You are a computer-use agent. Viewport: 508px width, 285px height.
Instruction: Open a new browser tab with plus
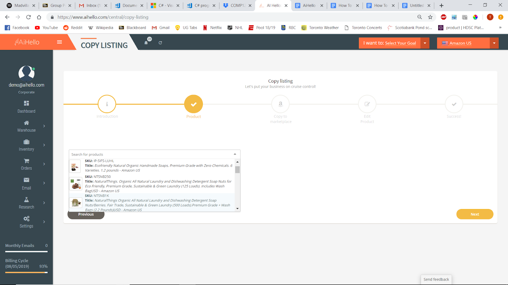pos(441,5)
